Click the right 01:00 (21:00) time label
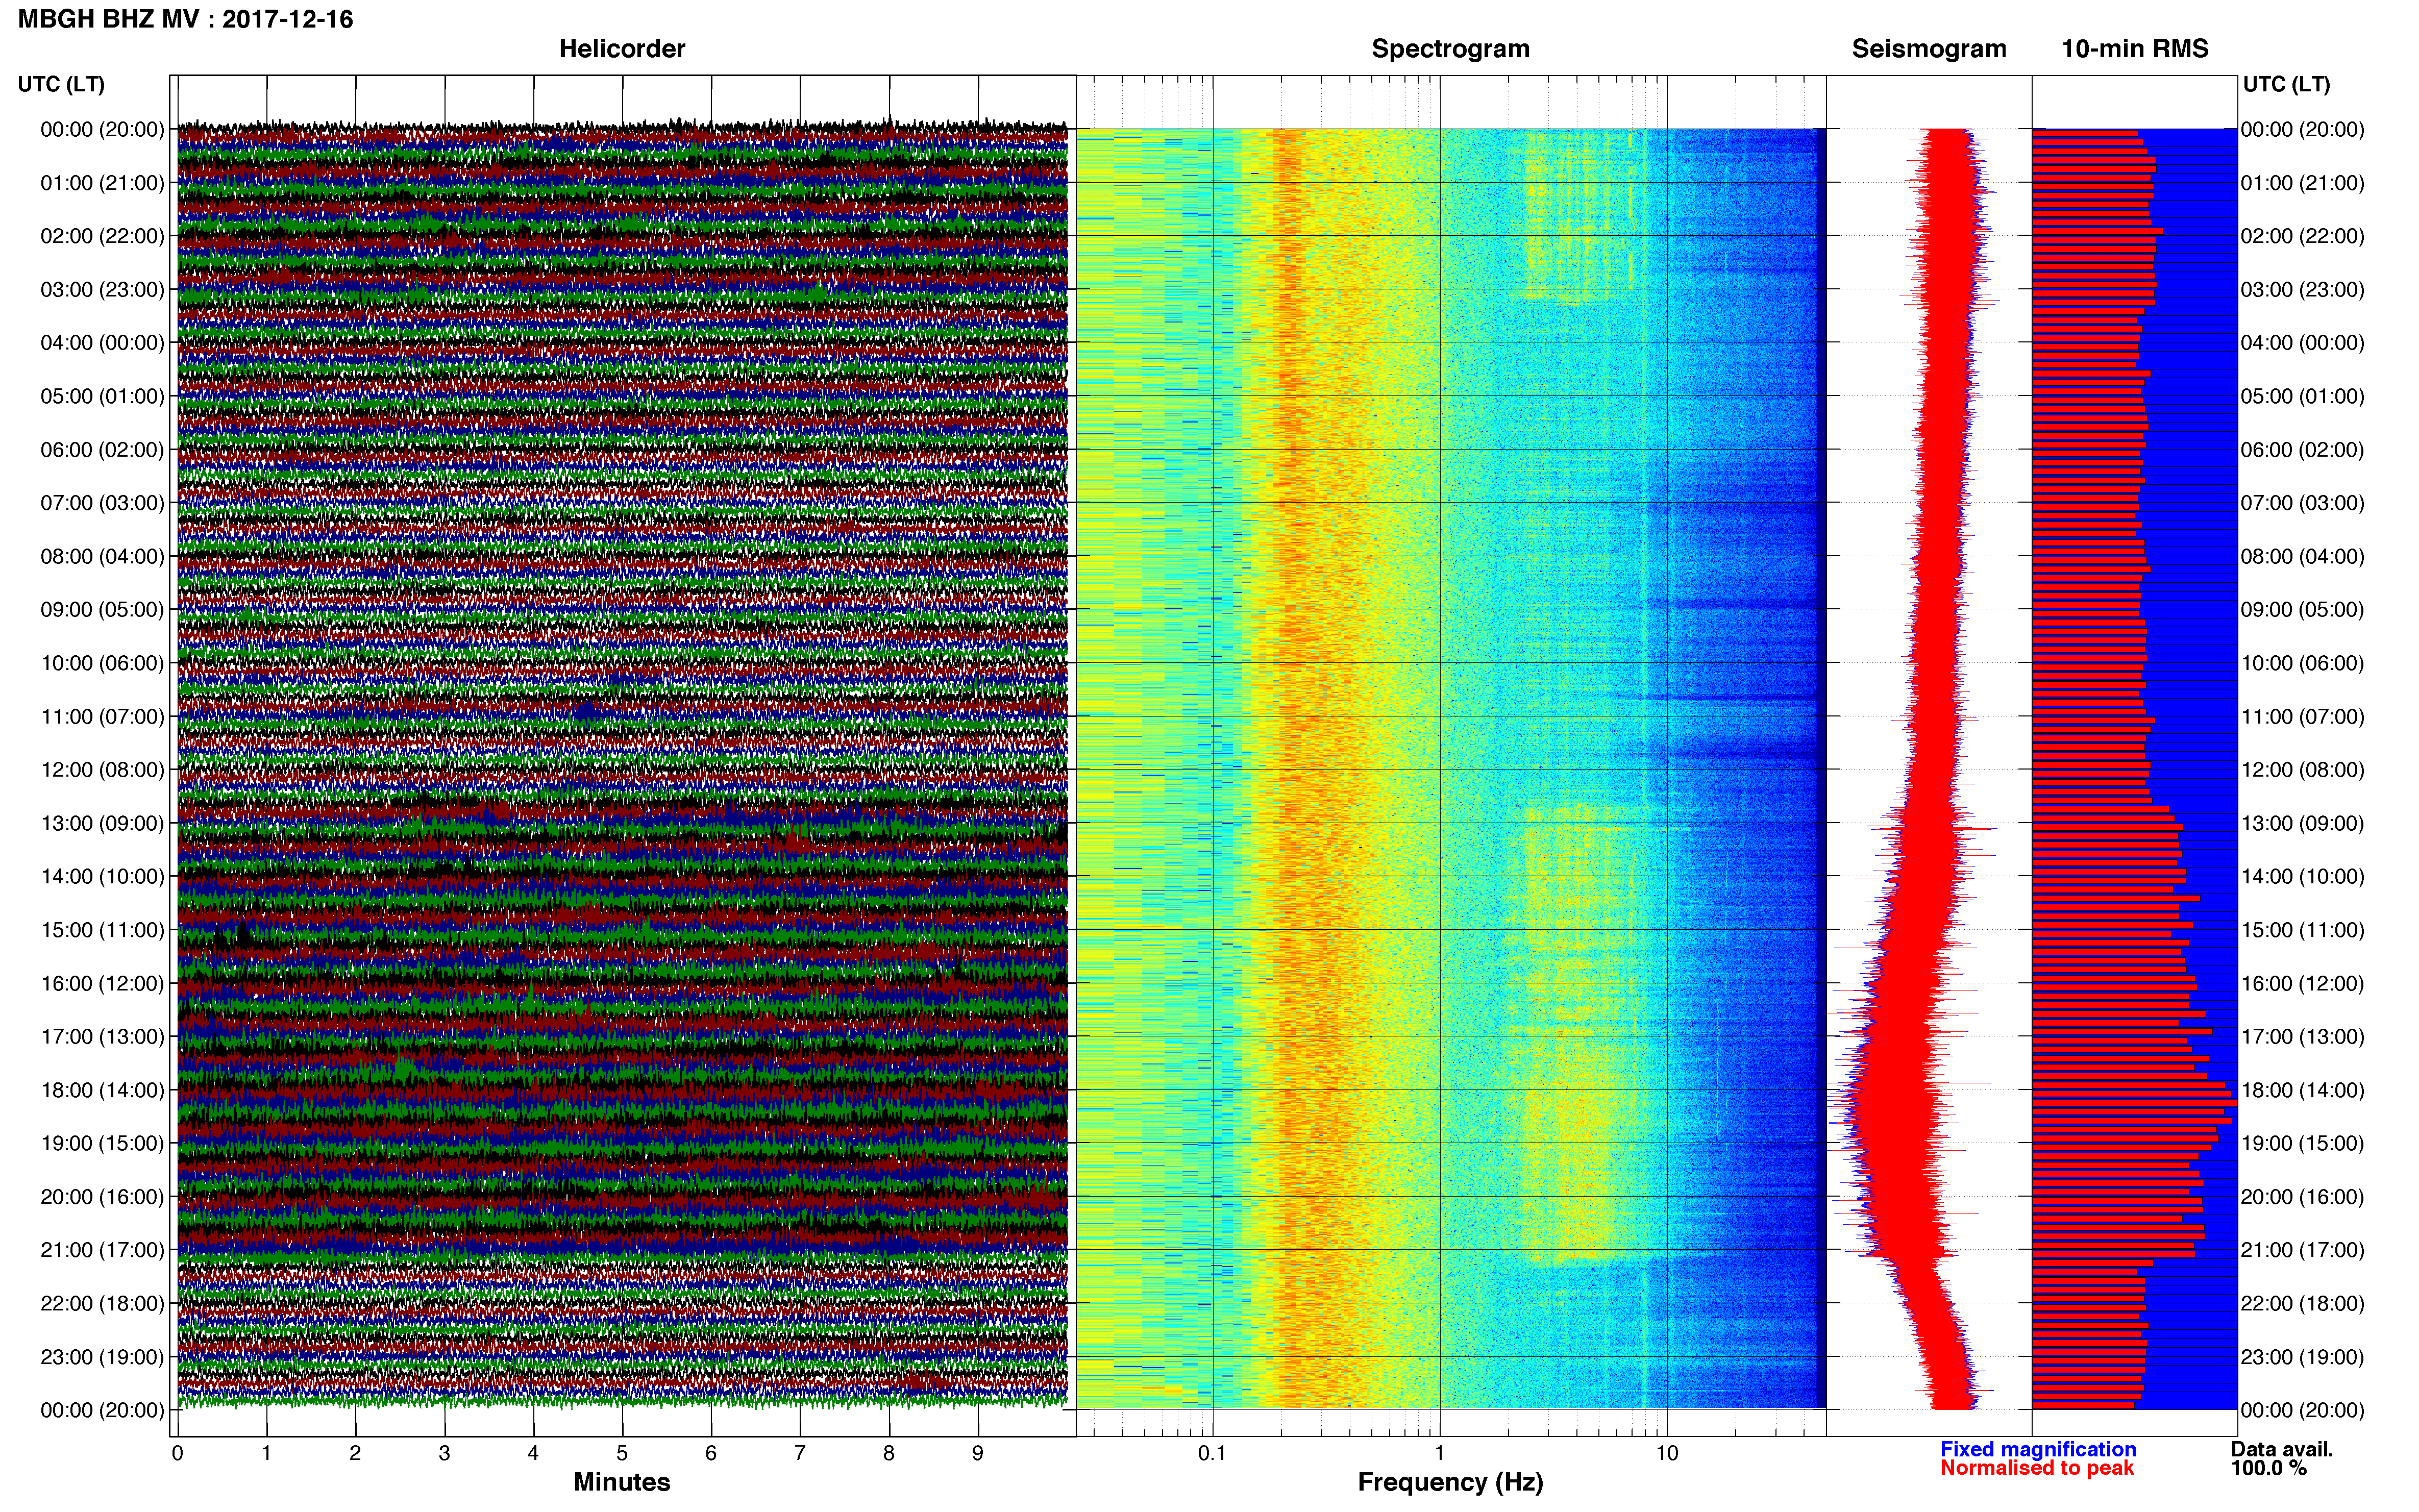This screenshot has height=1512, width=2419. pos(2302,183)
